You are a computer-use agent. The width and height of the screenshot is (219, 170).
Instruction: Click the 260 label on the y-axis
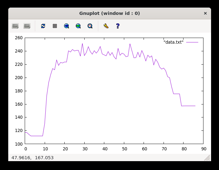[19, 38]
